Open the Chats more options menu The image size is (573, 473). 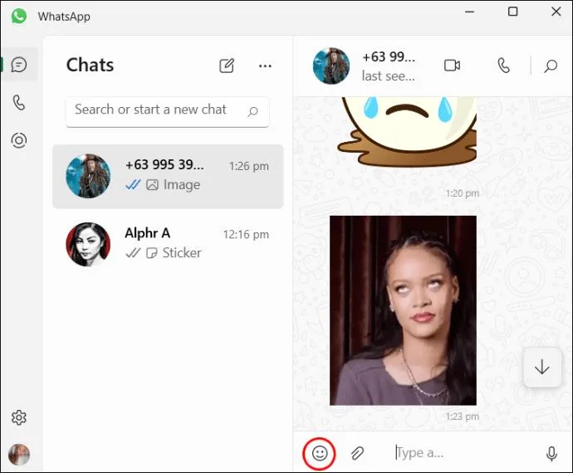click(265, 66)
